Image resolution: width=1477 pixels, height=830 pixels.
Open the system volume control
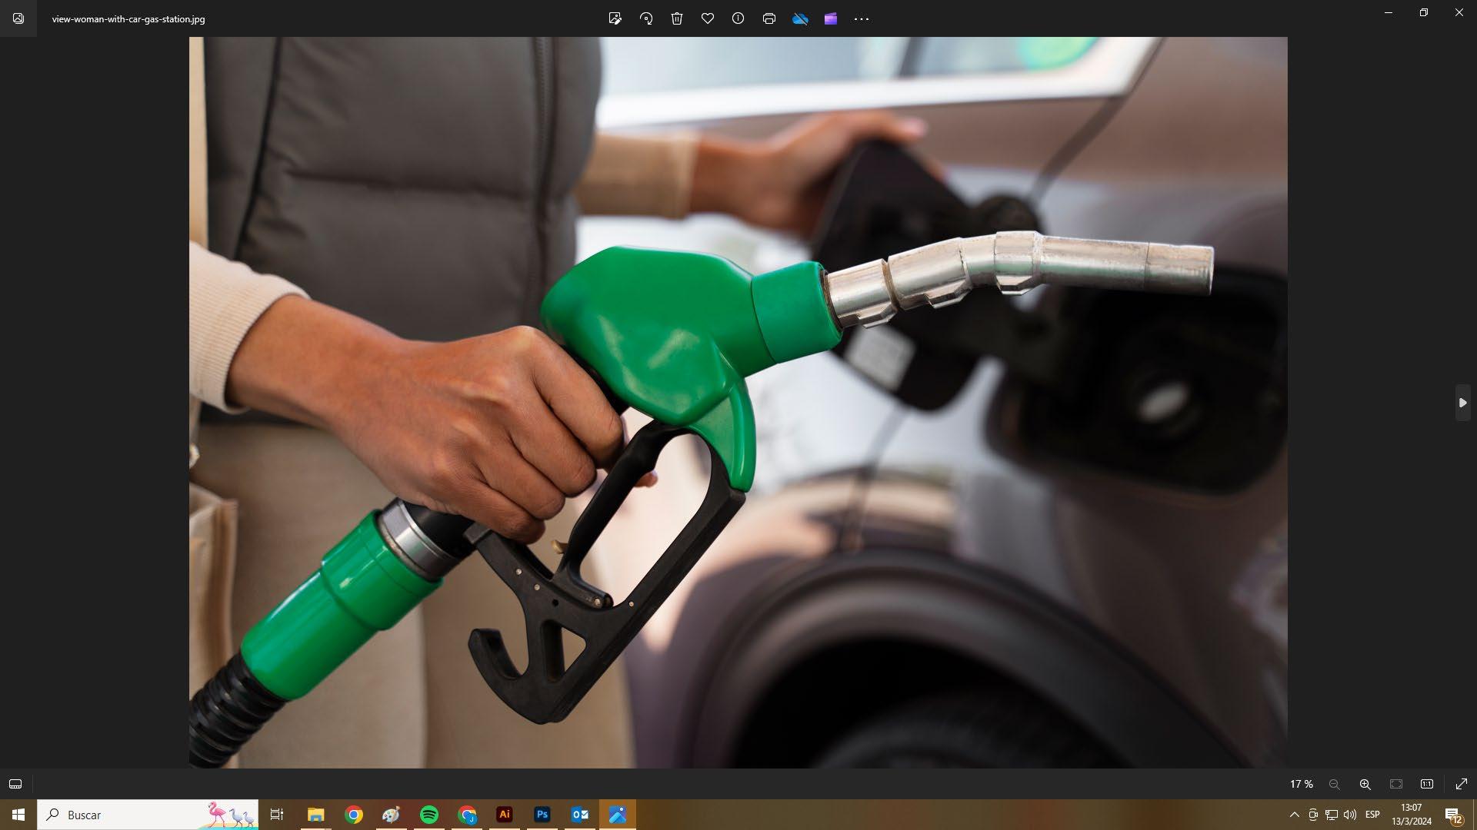click(1350, 815)
